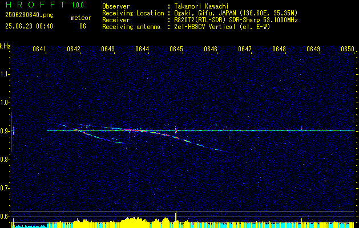Click the 'Receiving Location' label
The image size is (359, 228).
(133, 13)
